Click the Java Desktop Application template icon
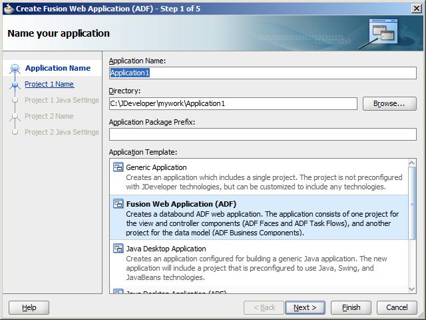 [118, 248]
